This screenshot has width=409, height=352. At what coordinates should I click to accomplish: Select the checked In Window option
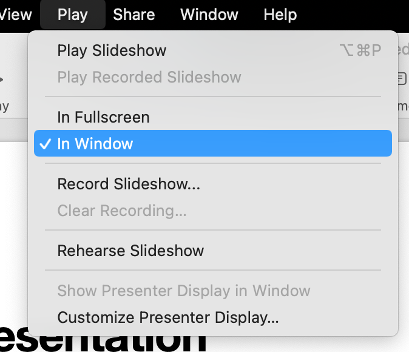click(x=95, y=144)
